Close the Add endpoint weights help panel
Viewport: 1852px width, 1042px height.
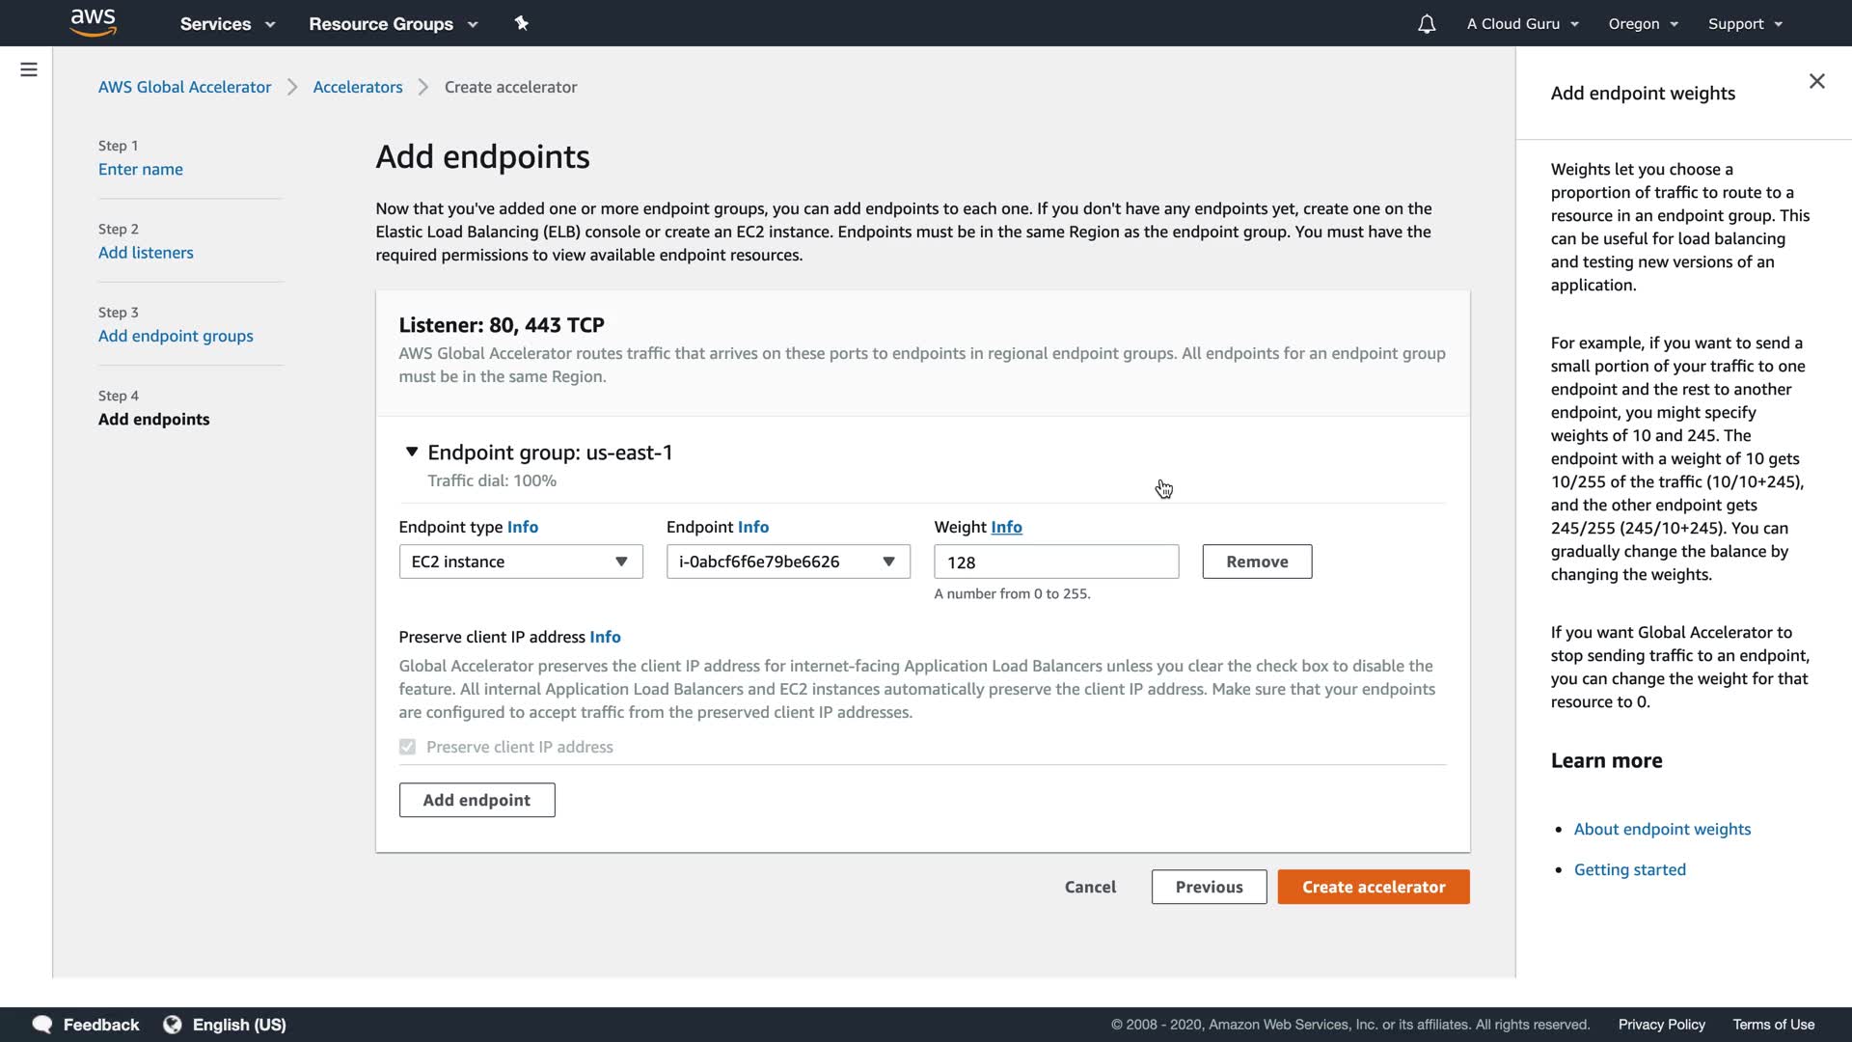click(x=1816, y=81)
